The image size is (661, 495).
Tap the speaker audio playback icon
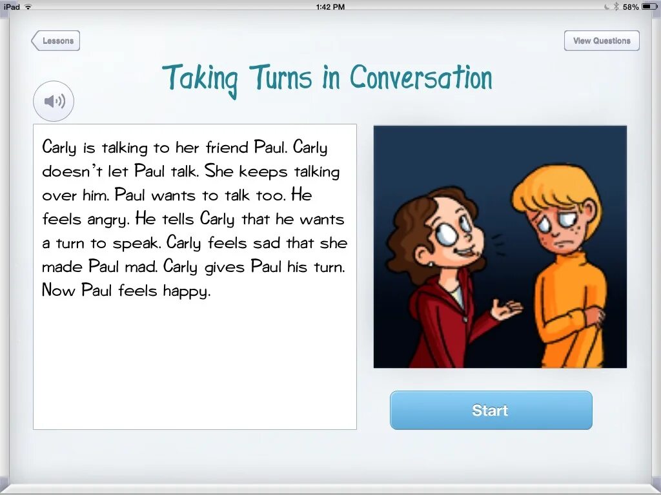[54, 101]
